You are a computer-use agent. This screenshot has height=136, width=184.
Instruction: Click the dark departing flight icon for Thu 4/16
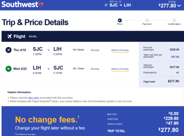tap(9, 50)
